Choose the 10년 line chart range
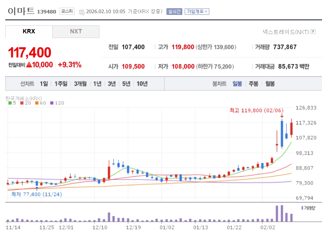This screenshot has height=235, width=322. click(x=142, y=84)
